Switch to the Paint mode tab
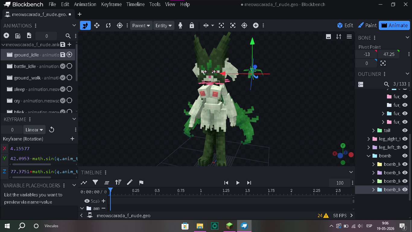Viewport: 412px width, 232px height. coord(367,25)
